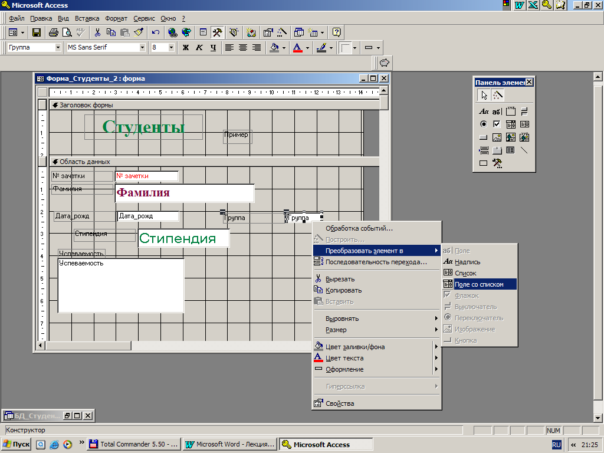Choose the List Box tool in toolbox
Image resolution: width=604 pixels, height=453 pixels.
(524, 124)
